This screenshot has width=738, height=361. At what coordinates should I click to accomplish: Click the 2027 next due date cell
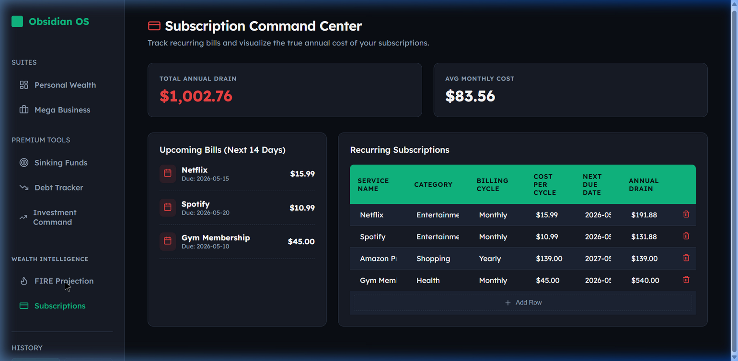598,259
